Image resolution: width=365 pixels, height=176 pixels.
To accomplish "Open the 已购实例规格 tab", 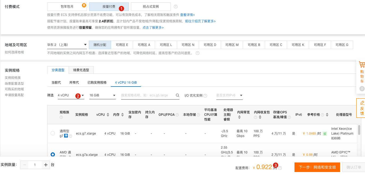I will click(97, 83).
